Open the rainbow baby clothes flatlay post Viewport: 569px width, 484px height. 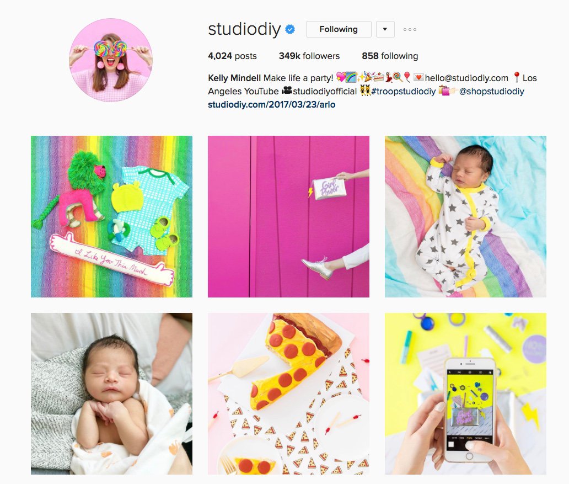point(111,216)
